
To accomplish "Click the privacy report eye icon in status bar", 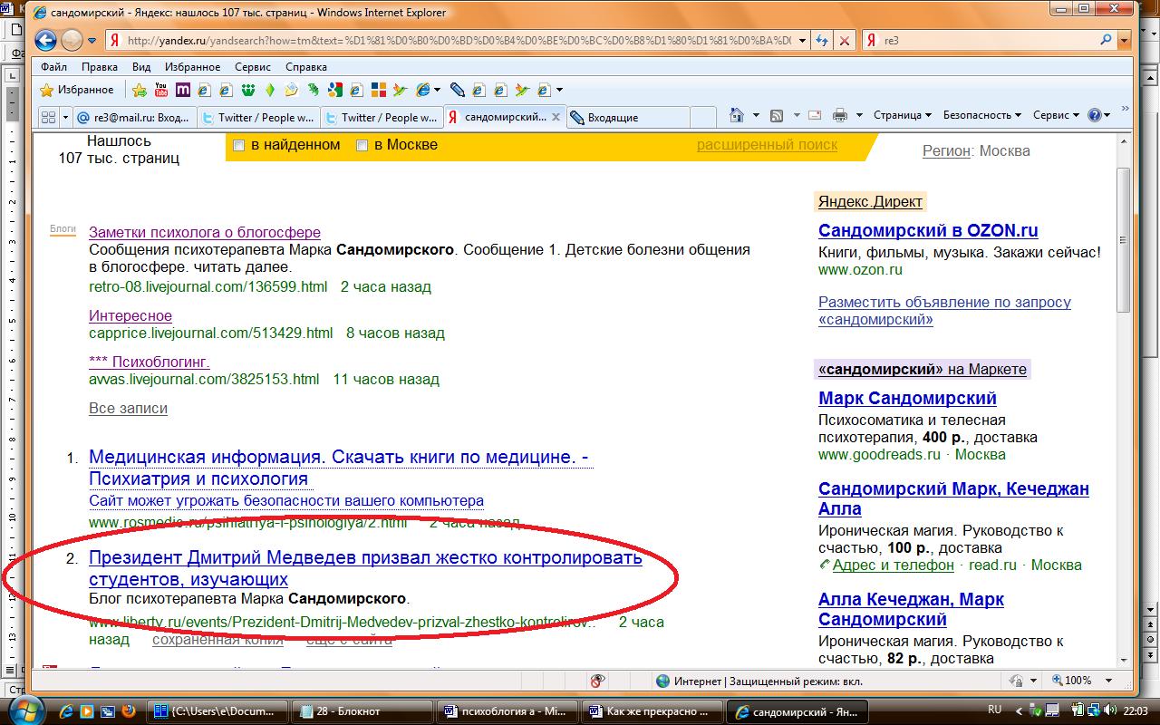I will (x=597, y=681).
